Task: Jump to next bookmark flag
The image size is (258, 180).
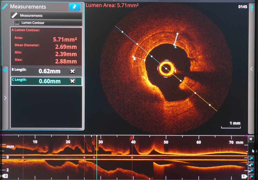Action: (x=251, y=171)
